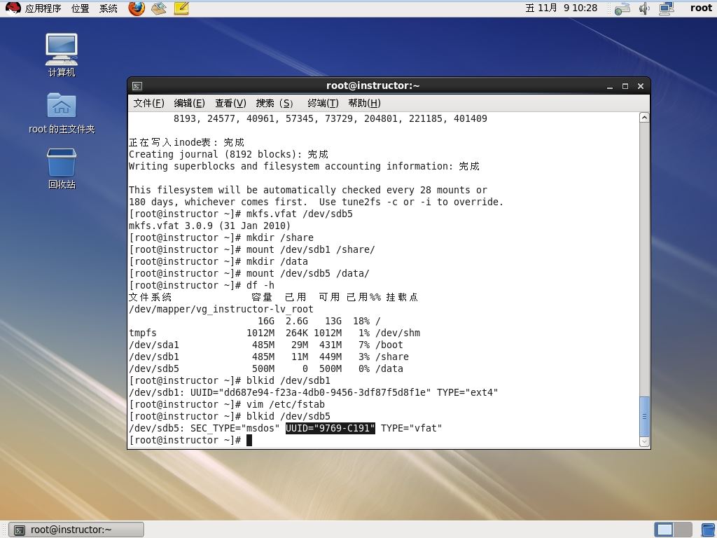717x538 pixels.
Task: Click the /dev/sda1 /boot row
Action: pos(266,345)
